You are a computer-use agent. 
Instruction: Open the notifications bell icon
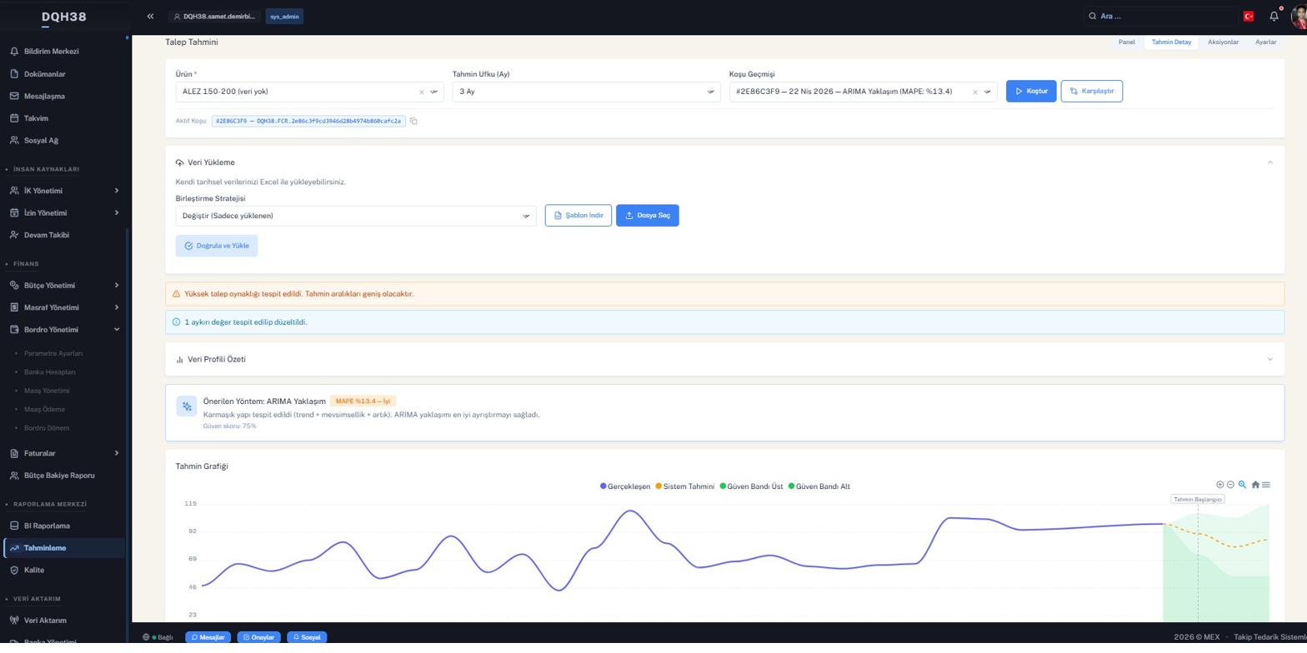pyautogui.click(x=1274, y=17)
